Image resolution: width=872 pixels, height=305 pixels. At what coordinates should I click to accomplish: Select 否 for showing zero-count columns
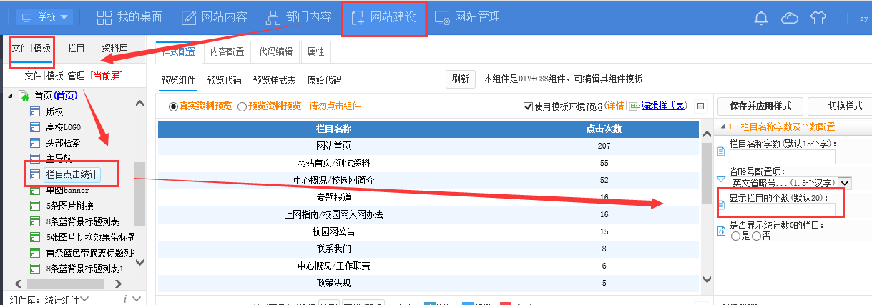click(x=756, y=236)
